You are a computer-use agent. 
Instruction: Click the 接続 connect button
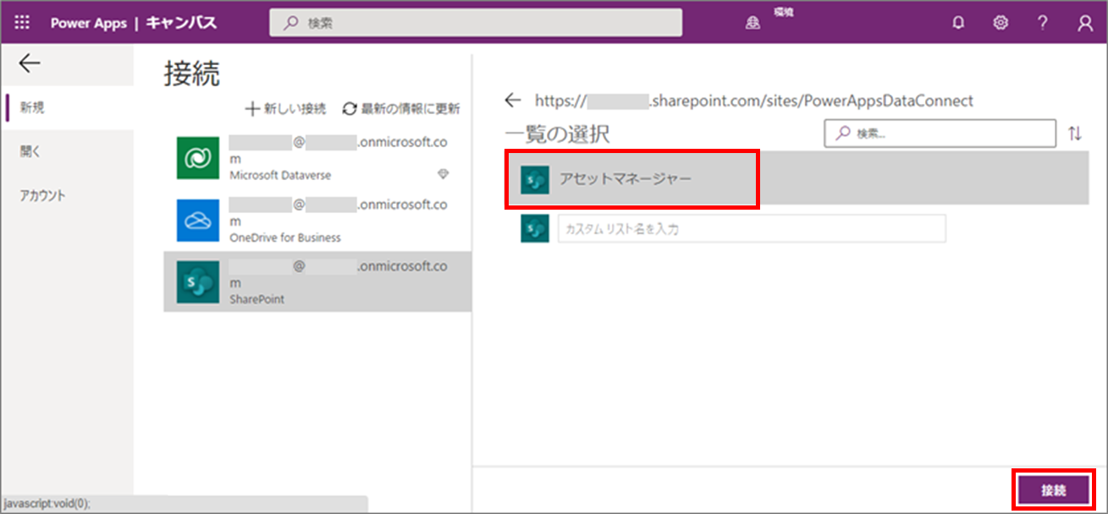point(1053,490)
